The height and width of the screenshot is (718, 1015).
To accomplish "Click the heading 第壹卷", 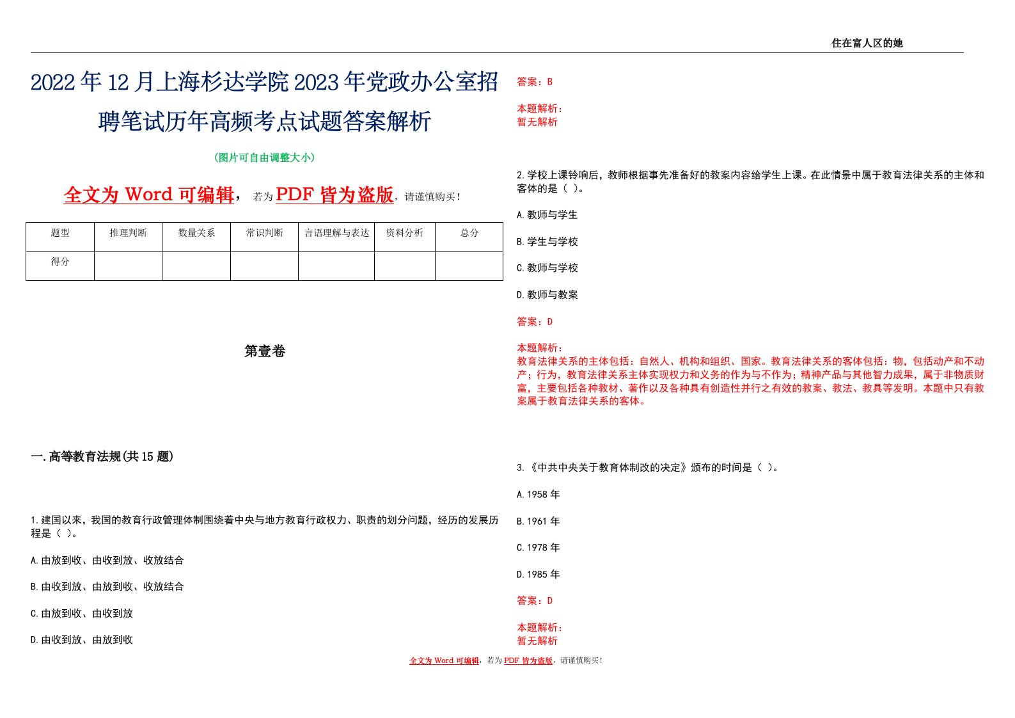I will 265,351.
